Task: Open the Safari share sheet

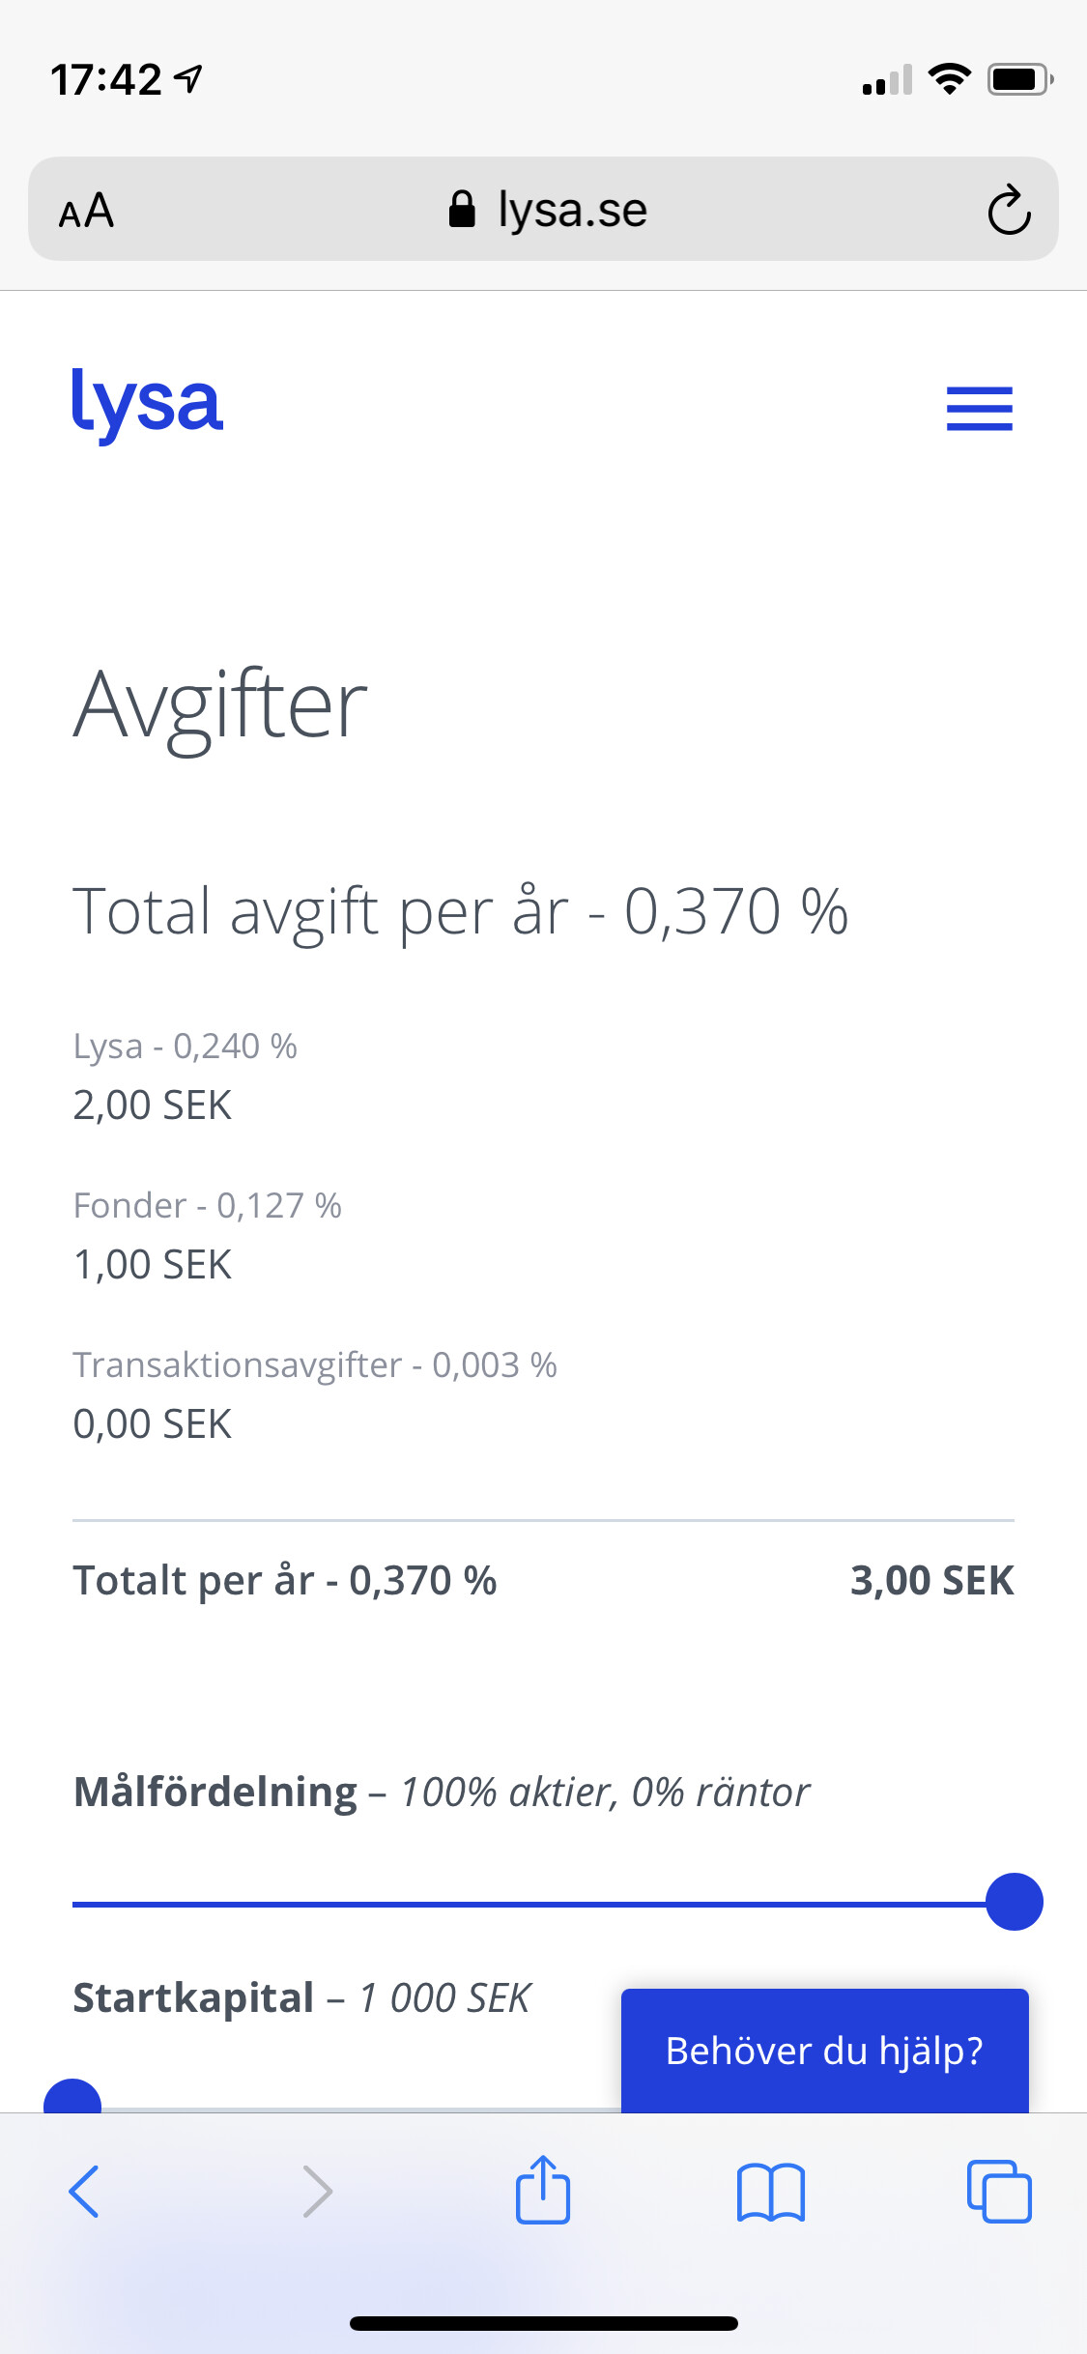Action: pyautogui.click(x=543, y=2191)
